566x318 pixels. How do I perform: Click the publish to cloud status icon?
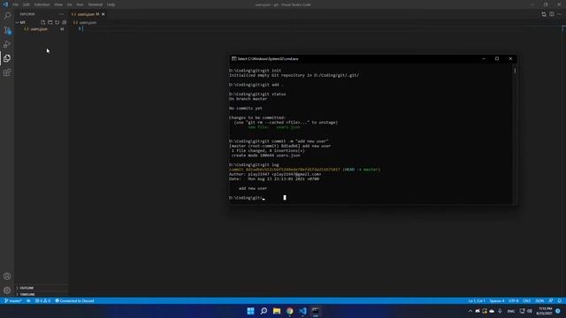point(28,300)
